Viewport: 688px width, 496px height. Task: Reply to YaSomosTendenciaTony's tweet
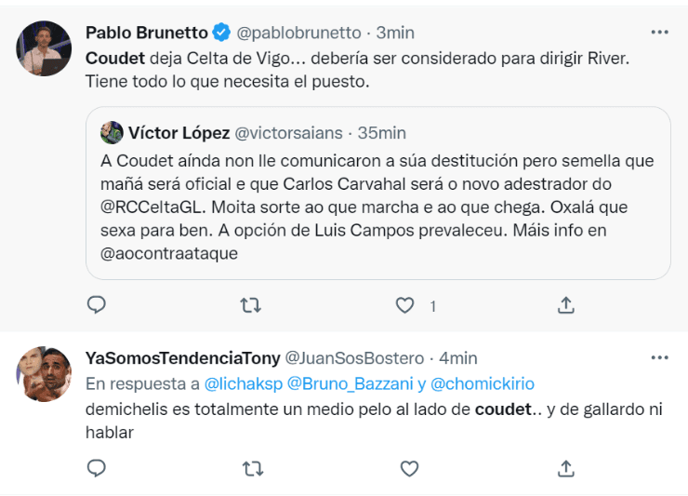tap(97, 469)
